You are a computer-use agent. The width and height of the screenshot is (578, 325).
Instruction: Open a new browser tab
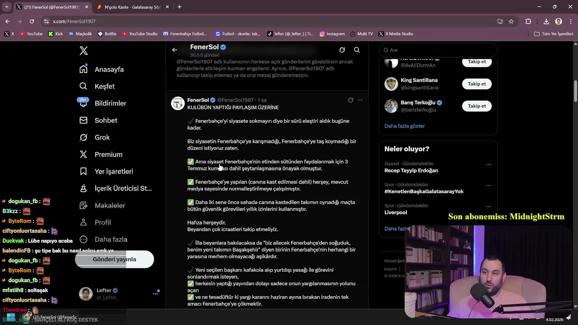[x=179, y=7]
